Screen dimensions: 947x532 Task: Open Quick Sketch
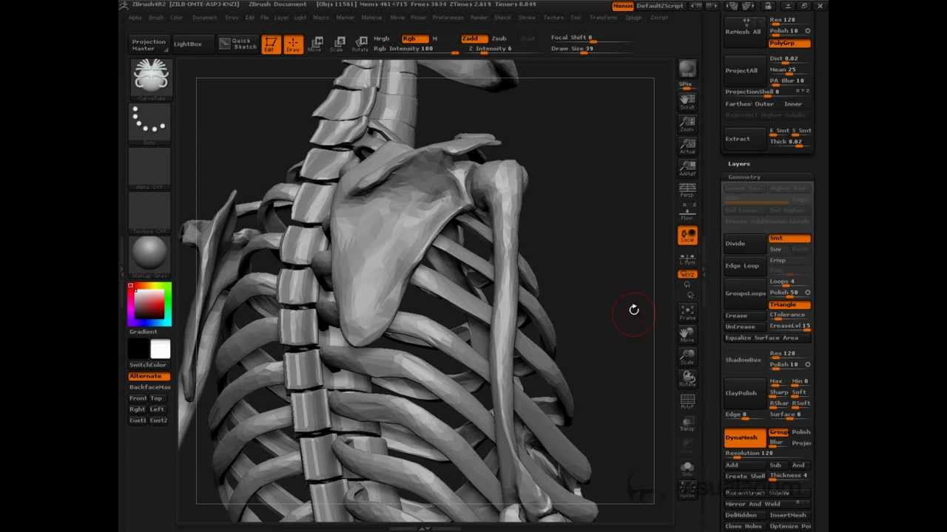click(x=237, y=44)
